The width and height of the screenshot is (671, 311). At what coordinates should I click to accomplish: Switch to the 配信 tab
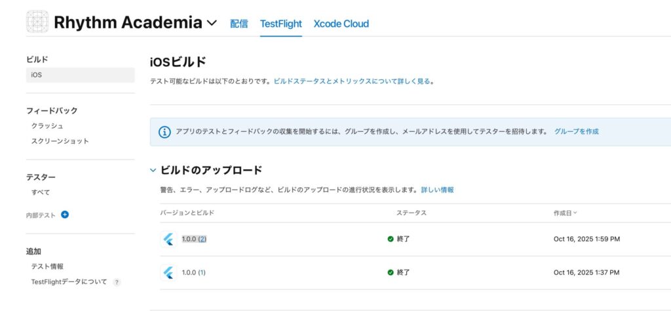click(239, 24)
